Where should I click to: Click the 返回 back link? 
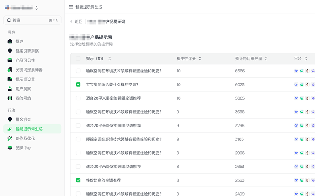(x=76, y=22)
